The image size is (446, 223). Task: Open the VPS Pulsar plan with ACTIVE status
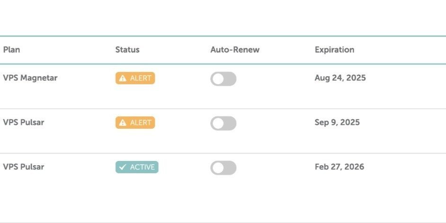pos(23,167)
